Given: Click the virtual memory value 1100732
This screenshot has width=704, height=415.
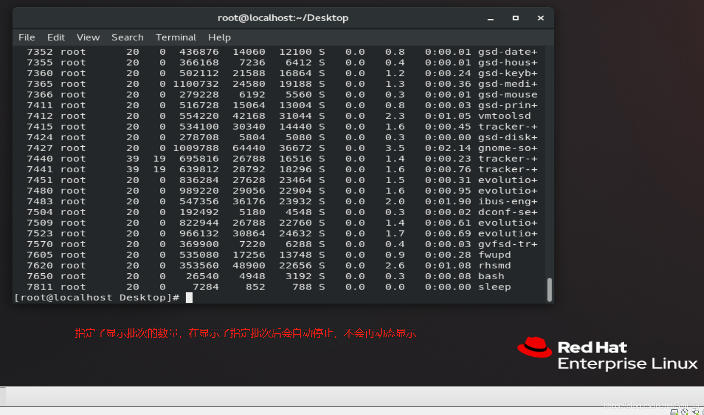Looking at the screenshot, I should pos(195,84).
